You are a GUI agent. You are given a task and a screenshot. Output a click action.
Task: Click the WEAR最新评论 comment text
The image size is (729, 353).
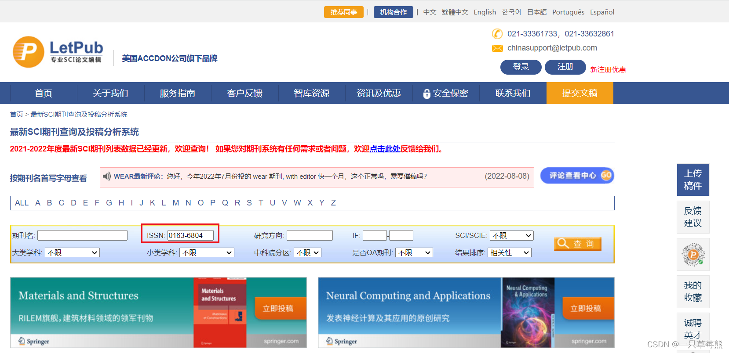(x=270, y=176)
